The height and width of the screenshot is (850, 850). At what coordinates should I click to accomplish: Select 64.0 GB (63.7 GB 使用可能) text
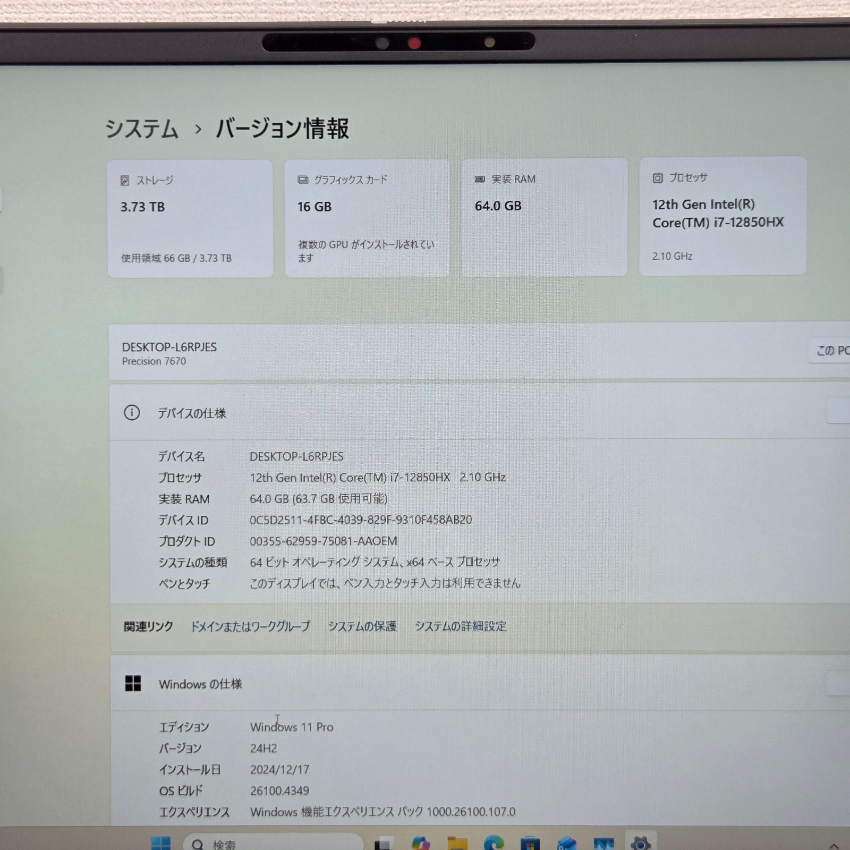[x=319, y=498]
